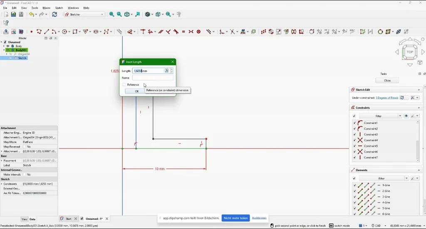Click the Fit selection zoom icon
This screenshot has width=426, height=229.
119,15
